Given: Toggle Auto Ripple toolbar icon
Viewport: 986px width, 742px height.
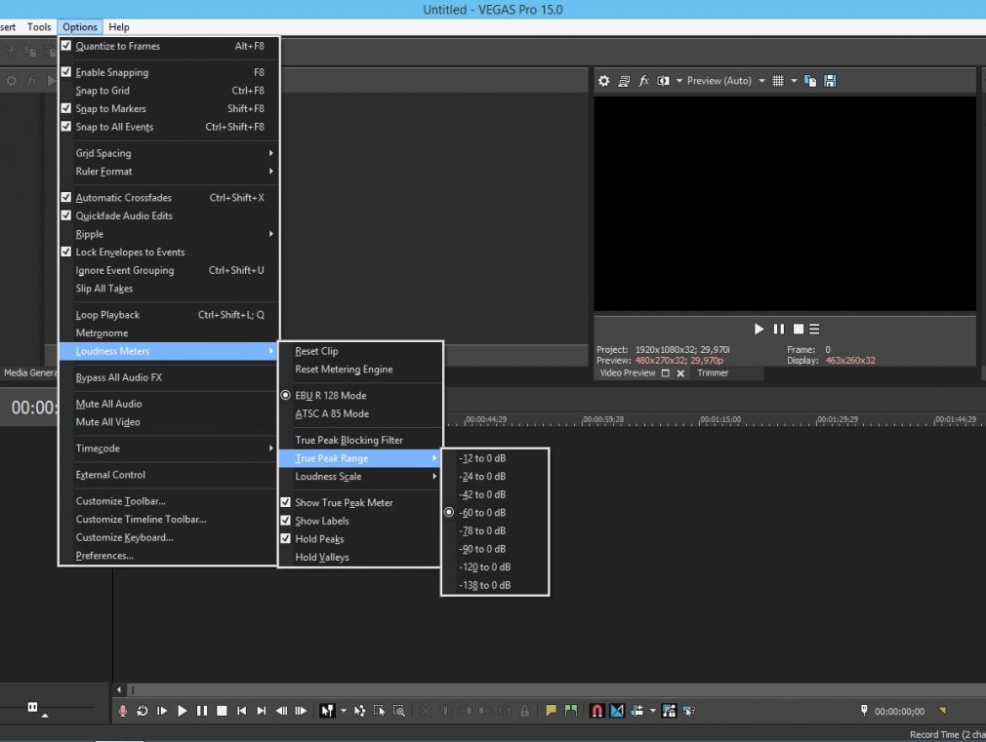Looking at the screenshot, I should coord(637,711).
